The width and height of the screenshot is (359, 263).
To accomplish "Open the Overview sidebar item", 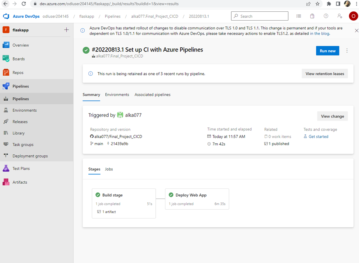I will pos(36,45).
